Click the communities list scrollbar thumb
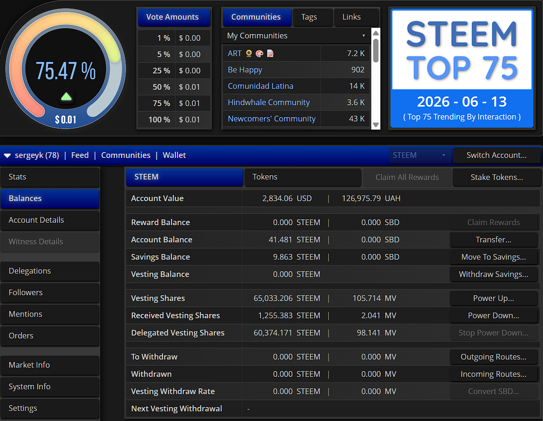 (376, 50)
